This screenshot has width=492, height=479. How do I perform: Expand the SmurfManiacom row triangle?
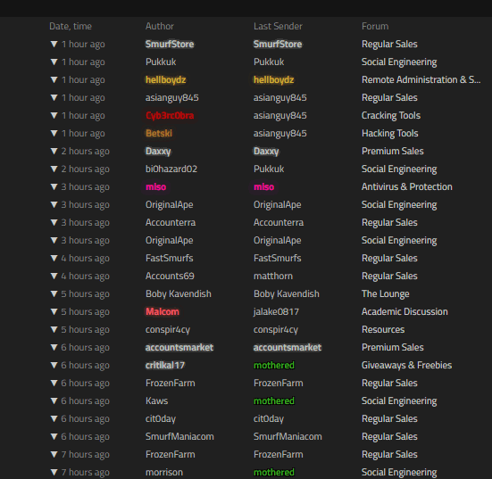[x=54, y=437]
